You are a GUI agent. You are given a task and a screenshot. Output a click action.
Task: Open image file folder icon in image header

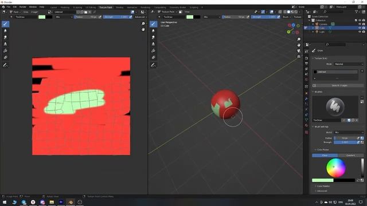point(85,12)
